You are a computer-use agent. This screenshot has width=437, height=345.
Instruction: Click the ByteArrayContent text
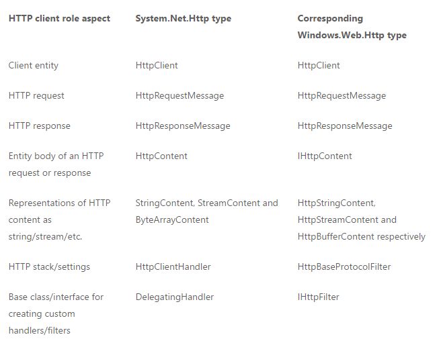point(172,219)
